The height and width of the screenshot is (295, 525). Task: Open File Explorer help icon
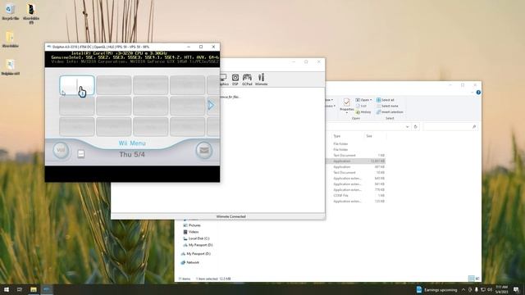point(478,93)
